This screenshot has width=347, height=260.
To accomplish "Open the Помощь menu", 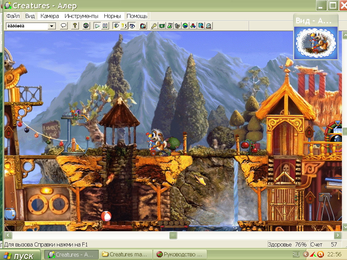I will [x=137, y=16].
